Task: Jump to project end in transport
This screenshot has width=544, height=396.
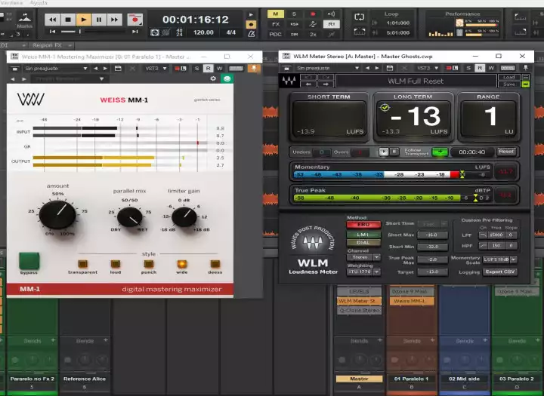Action: (135, 32)
